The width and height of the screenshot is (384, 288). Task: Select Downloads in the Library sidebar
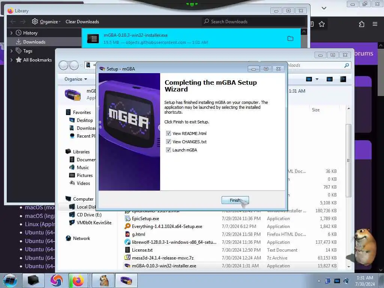tap(34, 42)
